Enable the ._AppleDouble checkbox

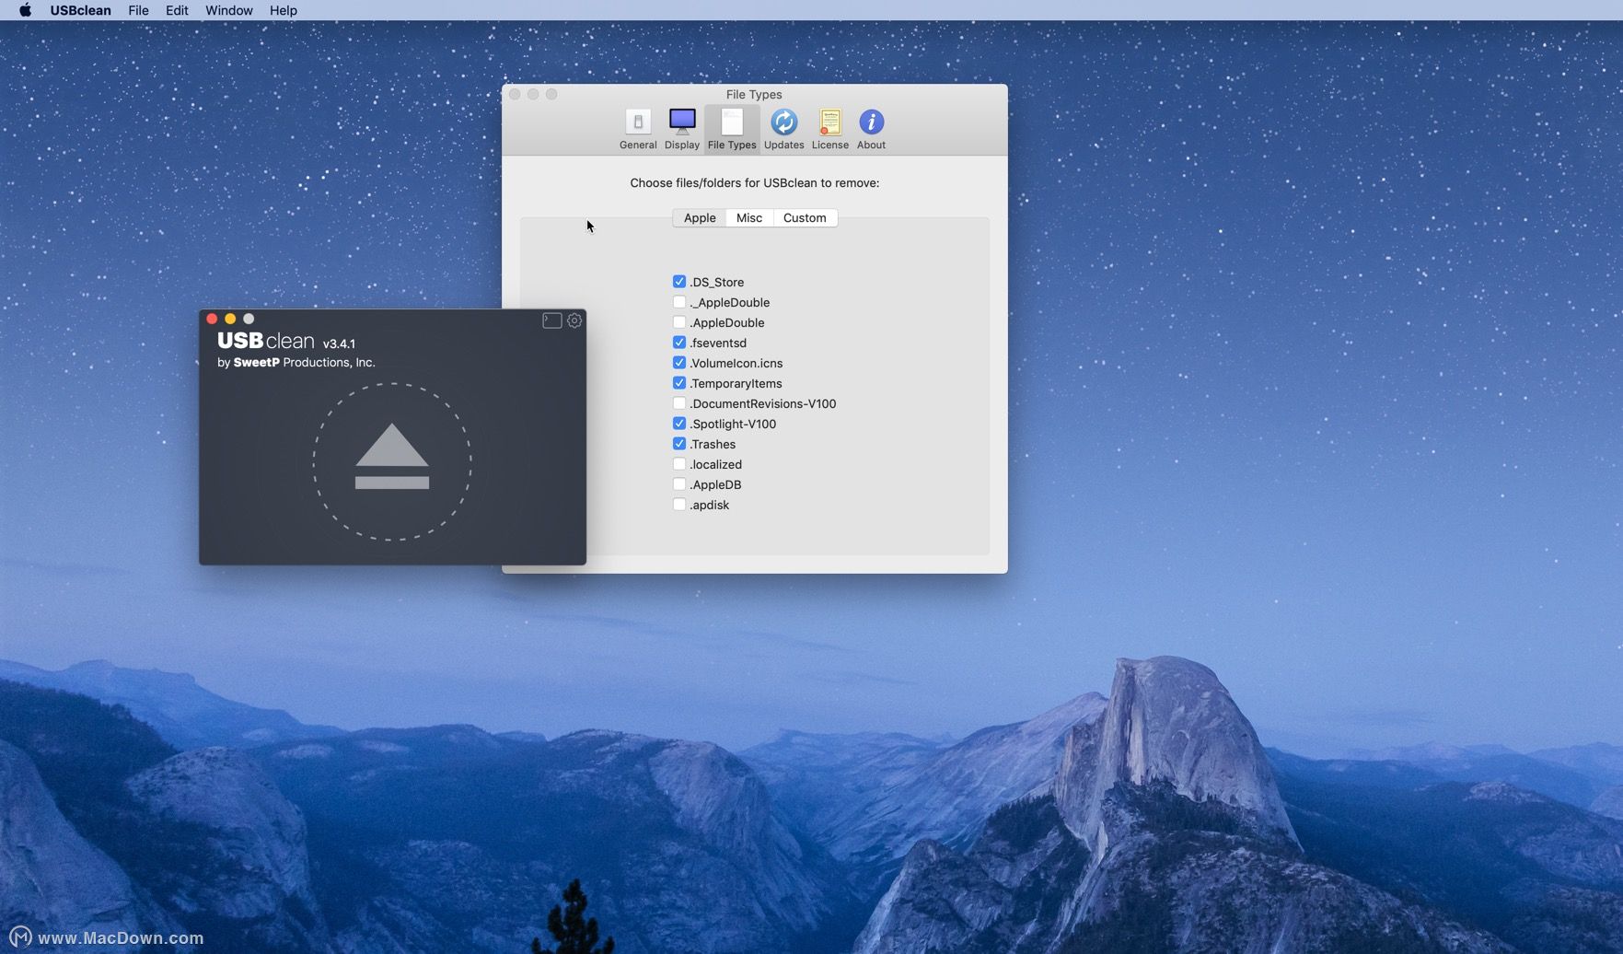679,302
